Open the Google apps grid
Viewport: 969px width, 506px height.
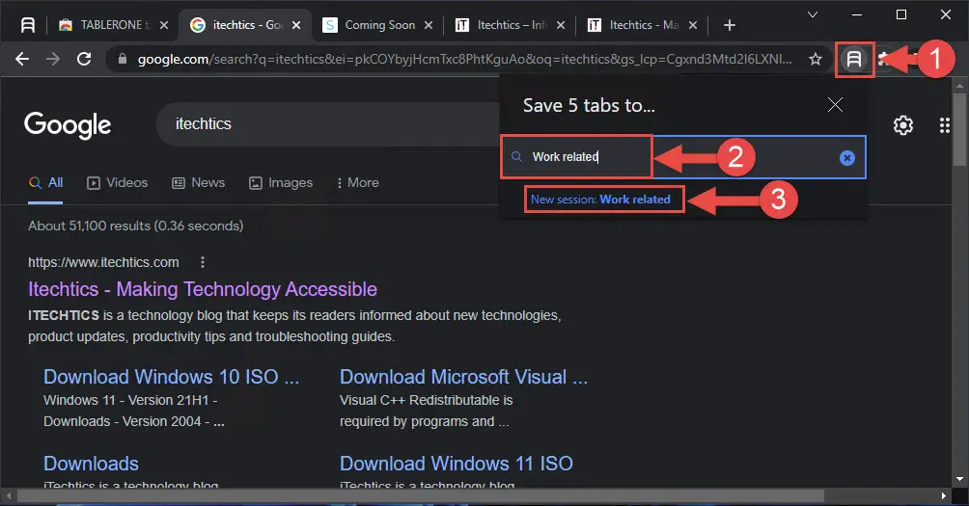[x=944, y=125]
